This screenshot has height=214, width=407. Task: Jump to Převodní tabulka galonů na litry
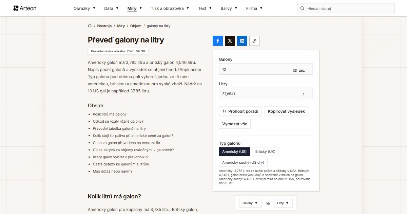tap(119, 128)
